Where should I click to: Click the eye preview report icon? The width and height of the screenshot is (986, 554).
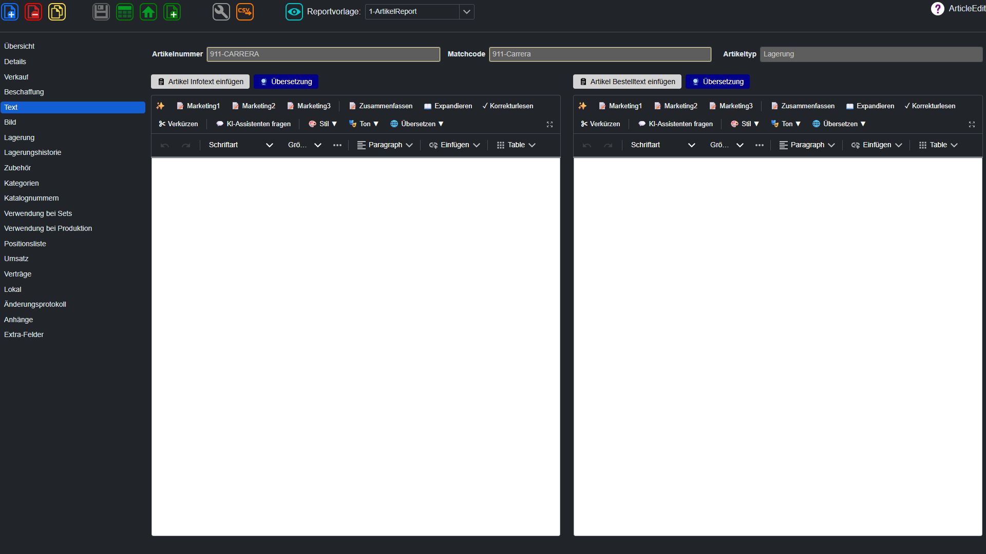tap(294, 11)
